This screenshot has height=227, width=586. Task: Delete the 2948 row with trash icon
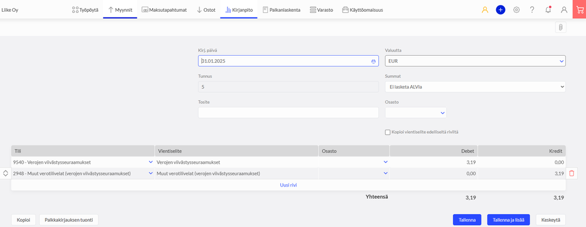(571, 173)
